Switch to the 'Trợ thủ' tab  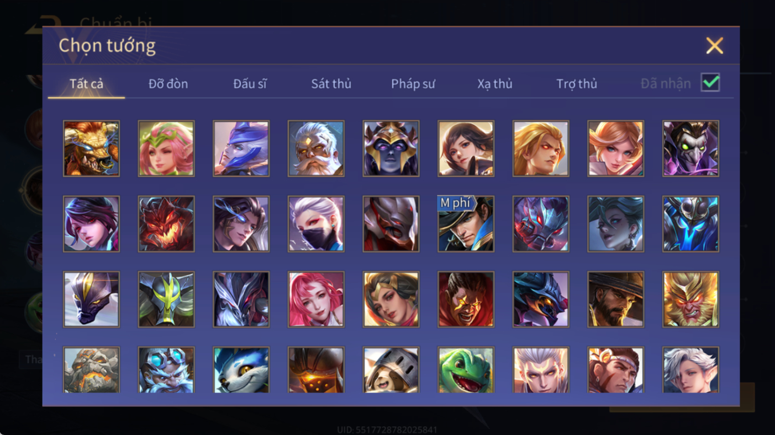[x=577, y=84]
